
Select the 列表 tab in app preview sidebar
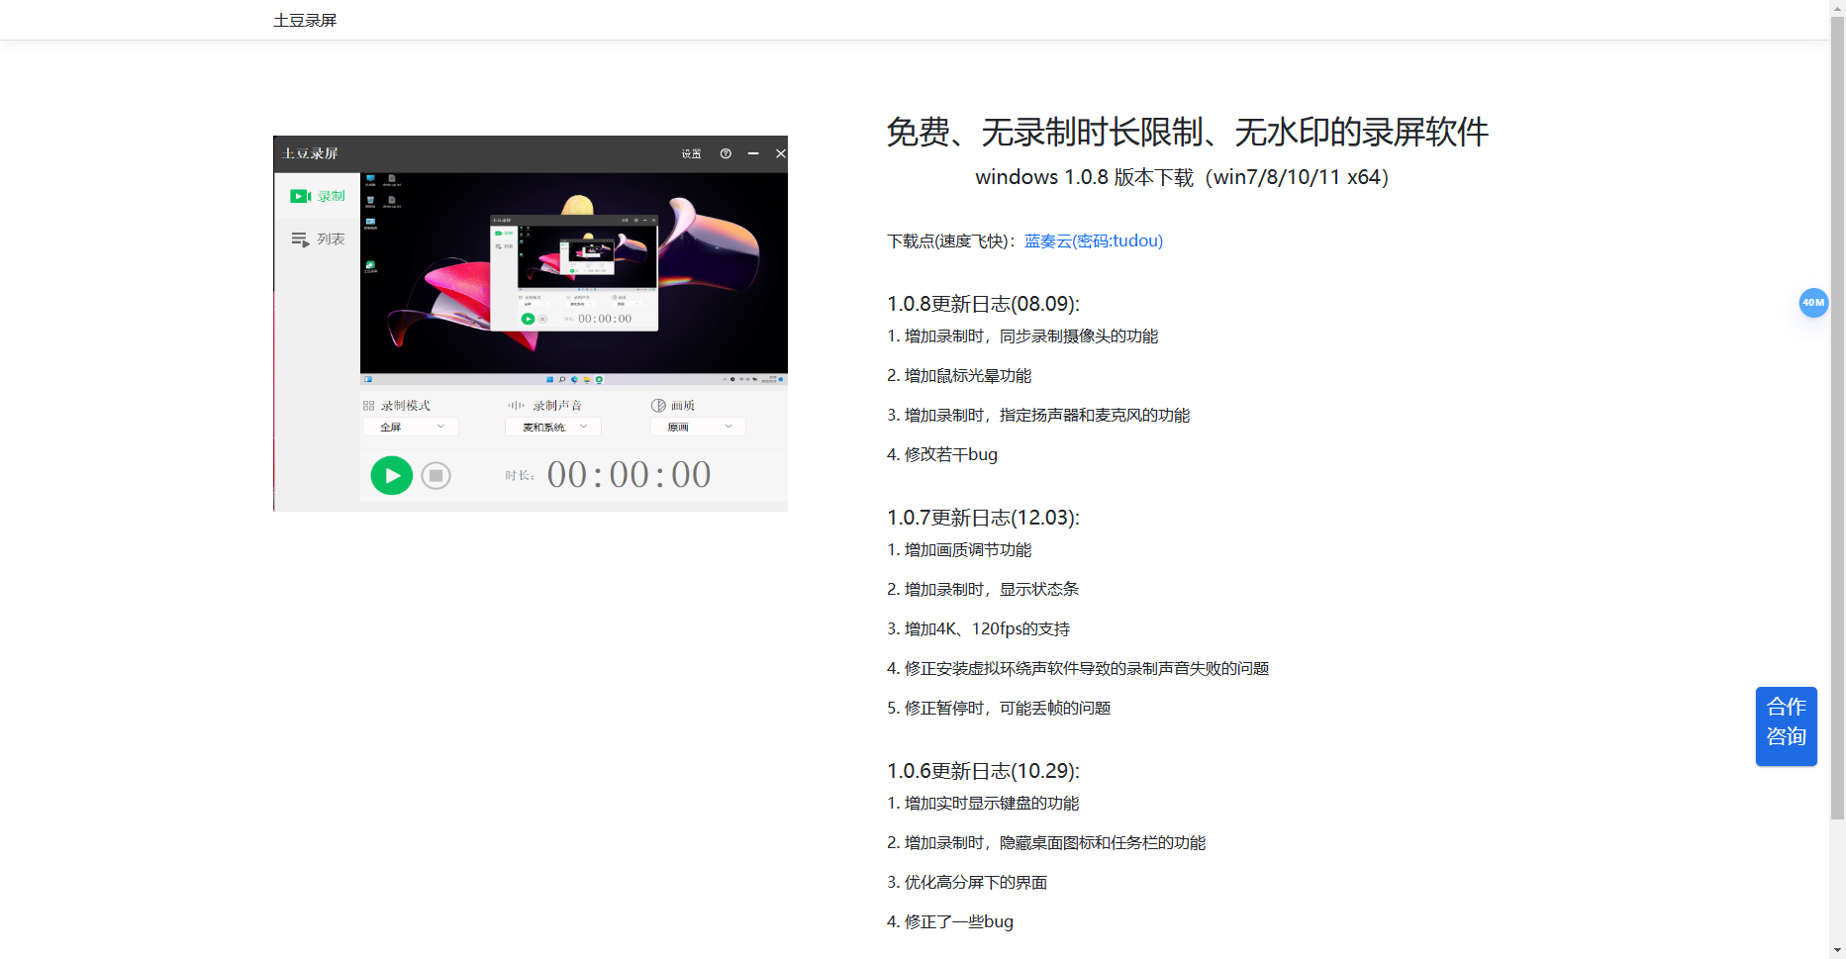coord(317,240)
